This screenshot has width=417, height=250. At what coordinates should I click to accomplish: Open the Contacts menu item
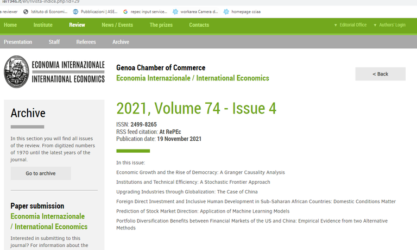tap(199, 25)
